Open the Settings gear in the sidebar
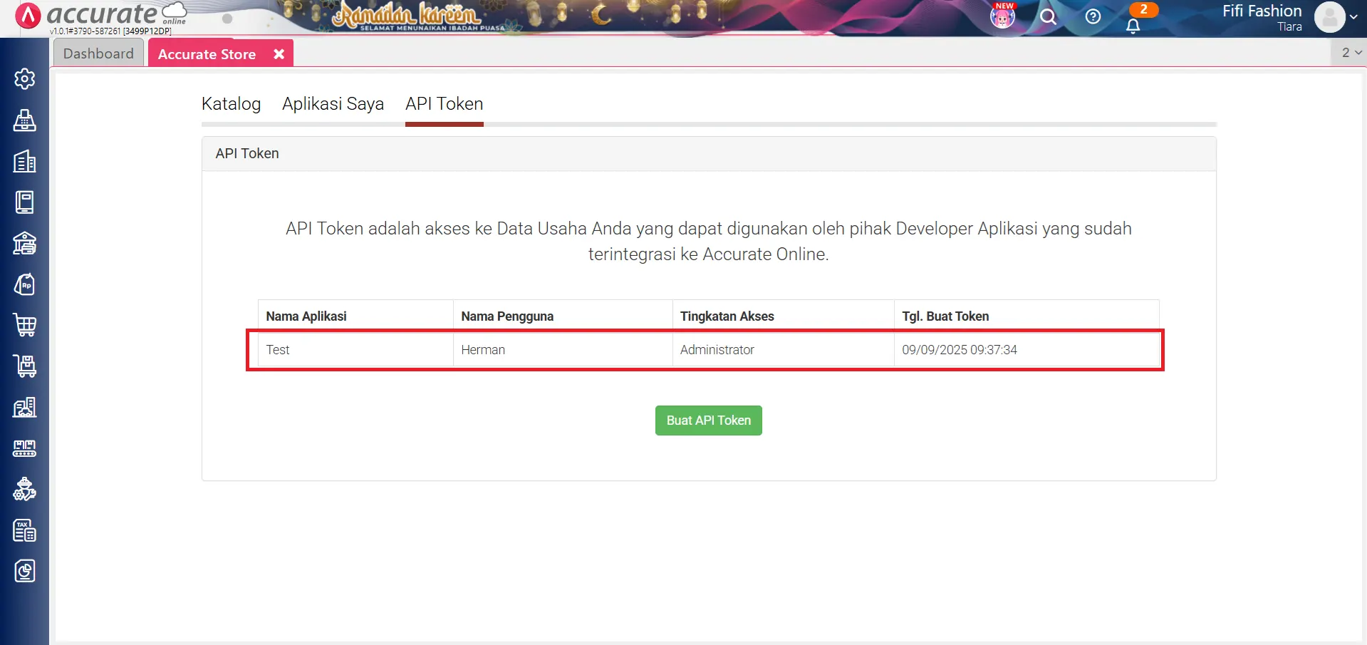 (x=25, y=79)
